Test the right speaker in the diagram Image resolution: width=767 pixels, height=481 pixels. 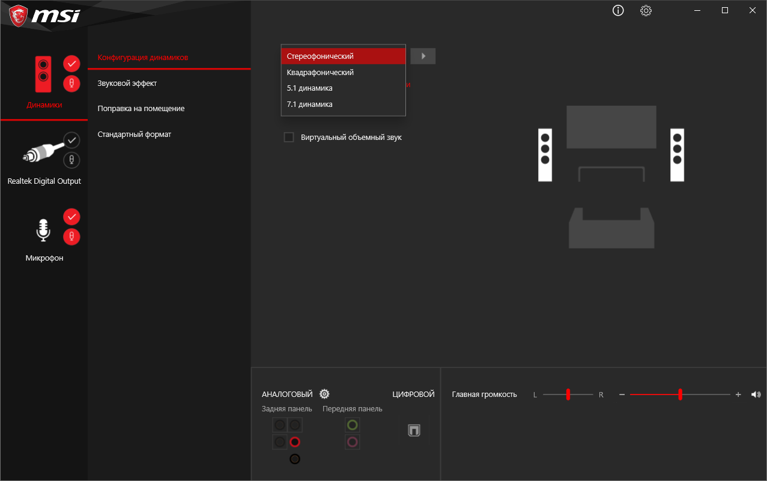tap(677, 155)
